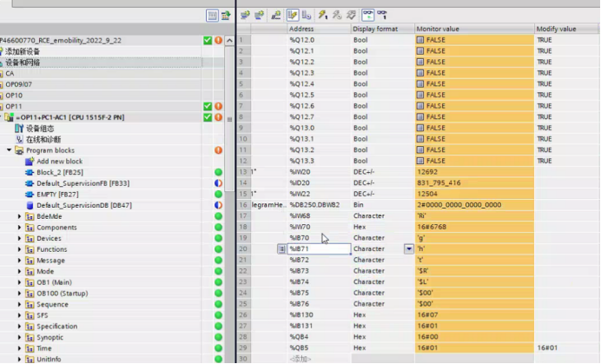Image resolution: width=601 pixels, height=364 pixels.
Task: Select the CA folder in project tree
Action: (10, 73)
